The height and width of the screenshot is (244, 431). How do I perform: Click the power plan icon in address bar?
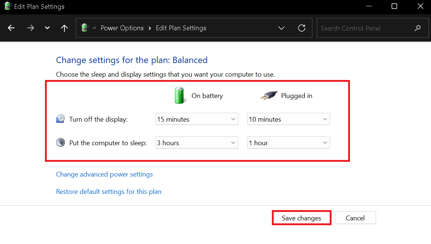point(84,28)
